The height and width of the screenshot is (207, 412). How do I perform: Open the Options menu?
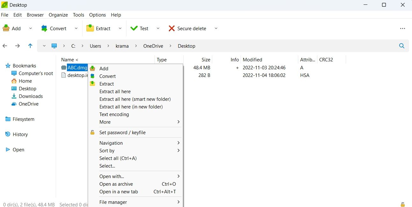pyautogui.click(x=97, y=15)
